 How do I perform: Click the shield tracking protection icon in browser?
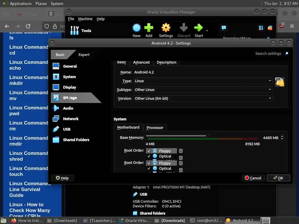click(47, 26)
